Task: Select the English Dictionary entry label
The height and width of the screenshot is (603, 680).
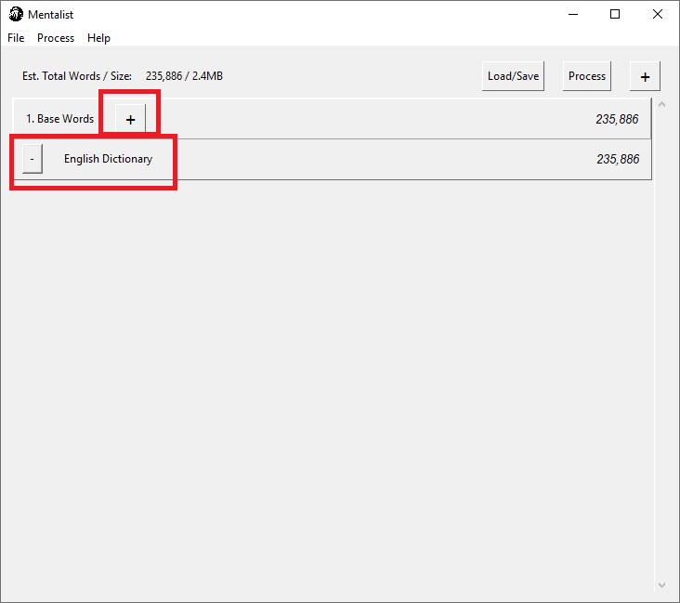Action: pyautogui.click(x=108, y=159)
